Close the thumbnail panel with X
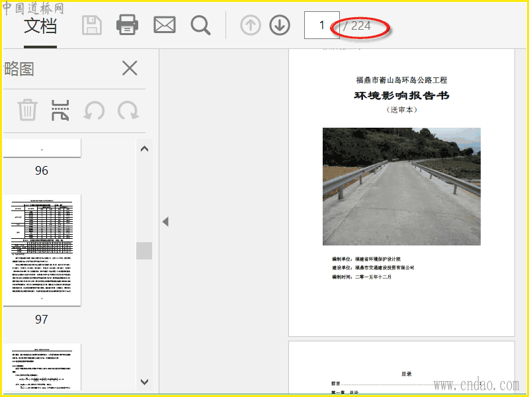This screenshot has width=529, height=397. [130, 68]
